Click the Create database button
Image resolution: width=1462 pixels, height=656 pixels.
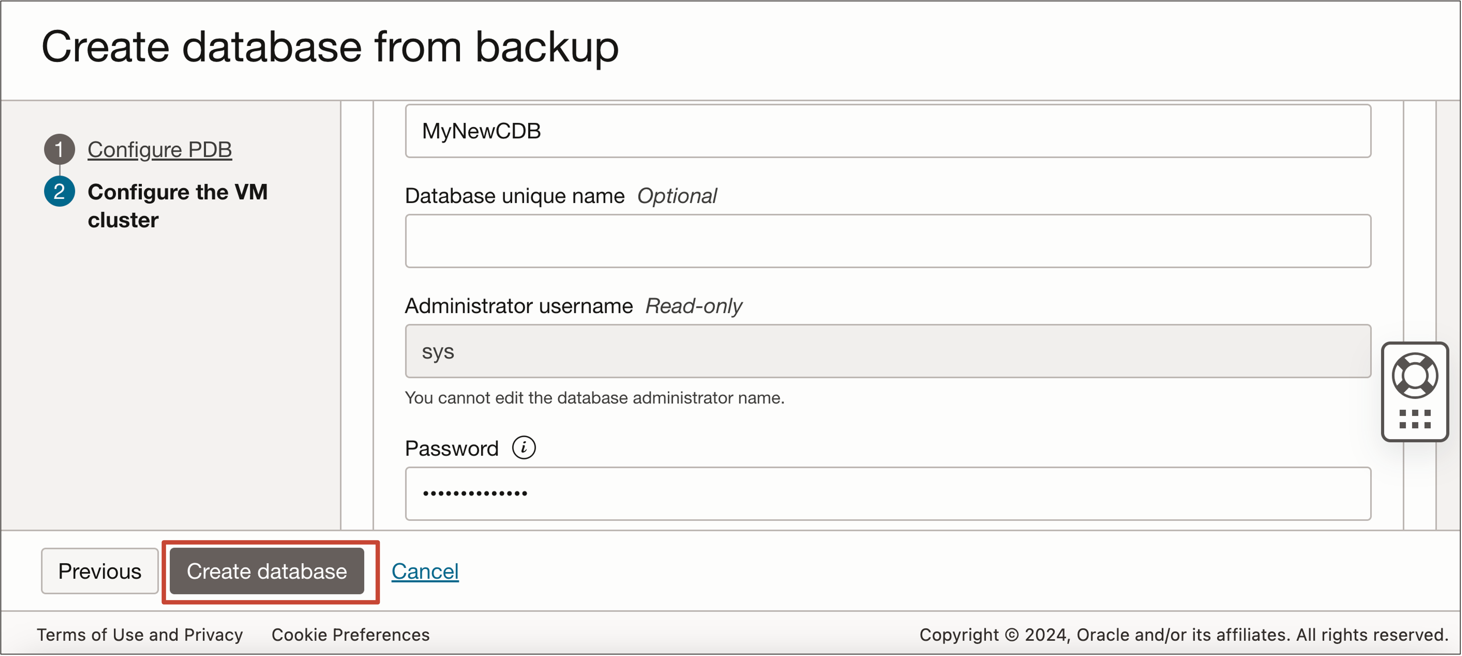click(x=267, y=571)
